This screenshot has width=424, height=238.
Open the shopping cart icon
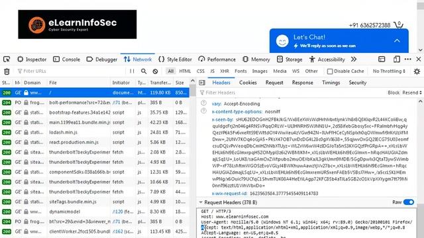point(398,25)
